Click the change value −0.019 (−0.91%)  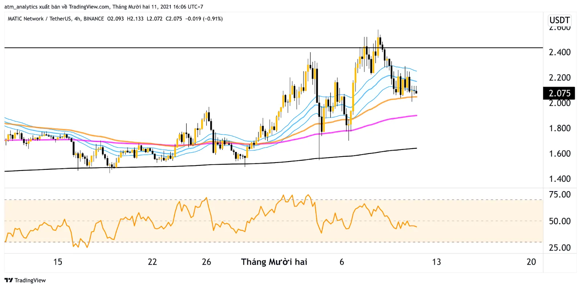tap(204, 18)
